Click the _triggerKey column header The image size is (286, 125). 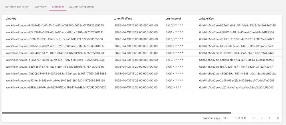[x=206, y=19]
